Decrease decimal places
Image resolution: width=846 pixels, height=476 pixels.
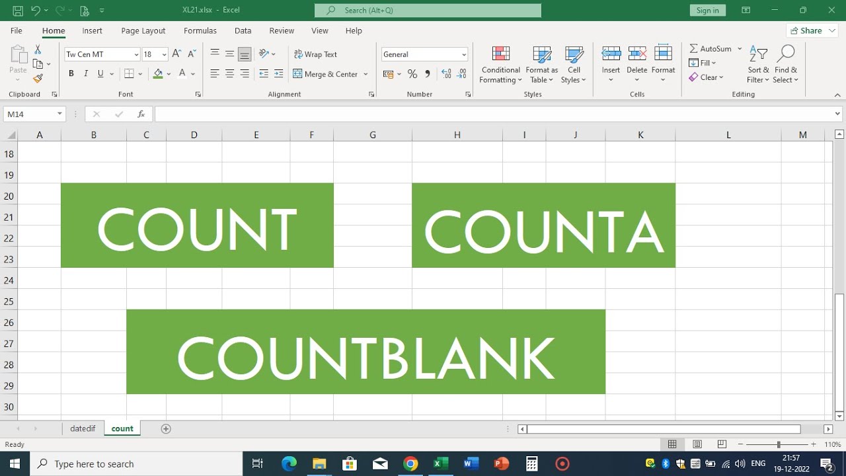click(x=462, y=74)
